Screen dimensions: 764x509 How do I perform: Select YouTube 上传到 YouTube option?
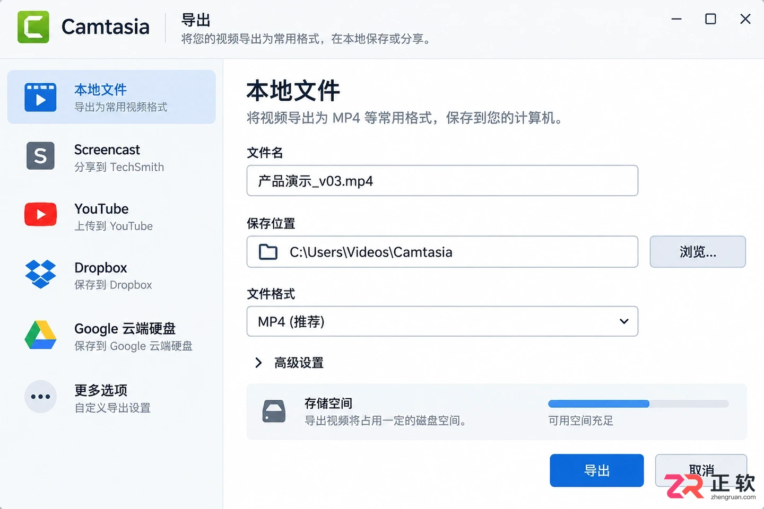111,216
